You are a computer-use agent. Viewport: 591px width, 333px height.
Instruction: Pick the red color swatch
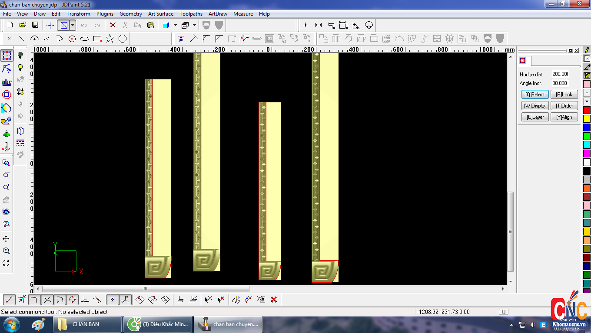pyautogui.click(x=587, y=110)
